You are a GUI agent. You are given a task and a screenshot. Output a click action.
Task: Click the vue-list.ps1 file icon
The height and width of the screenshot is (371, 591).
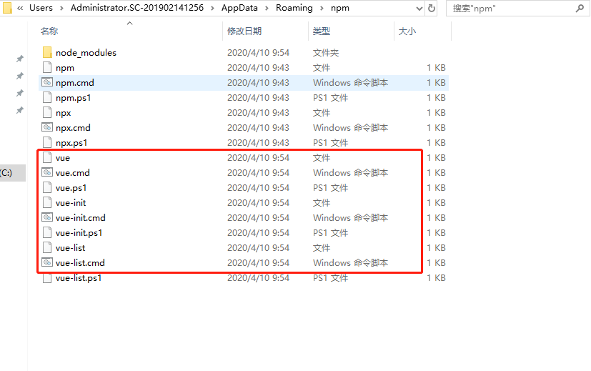(x=47, y=278)
